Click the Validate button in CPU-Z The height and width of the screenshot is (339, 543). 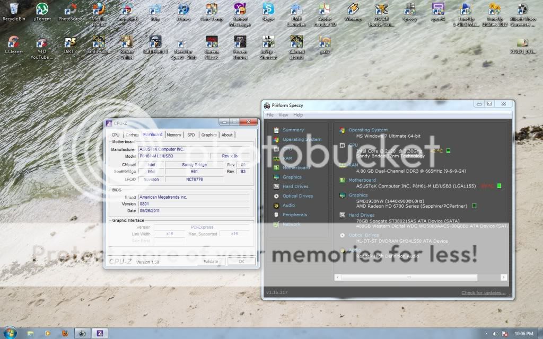[x=211, y=262]
